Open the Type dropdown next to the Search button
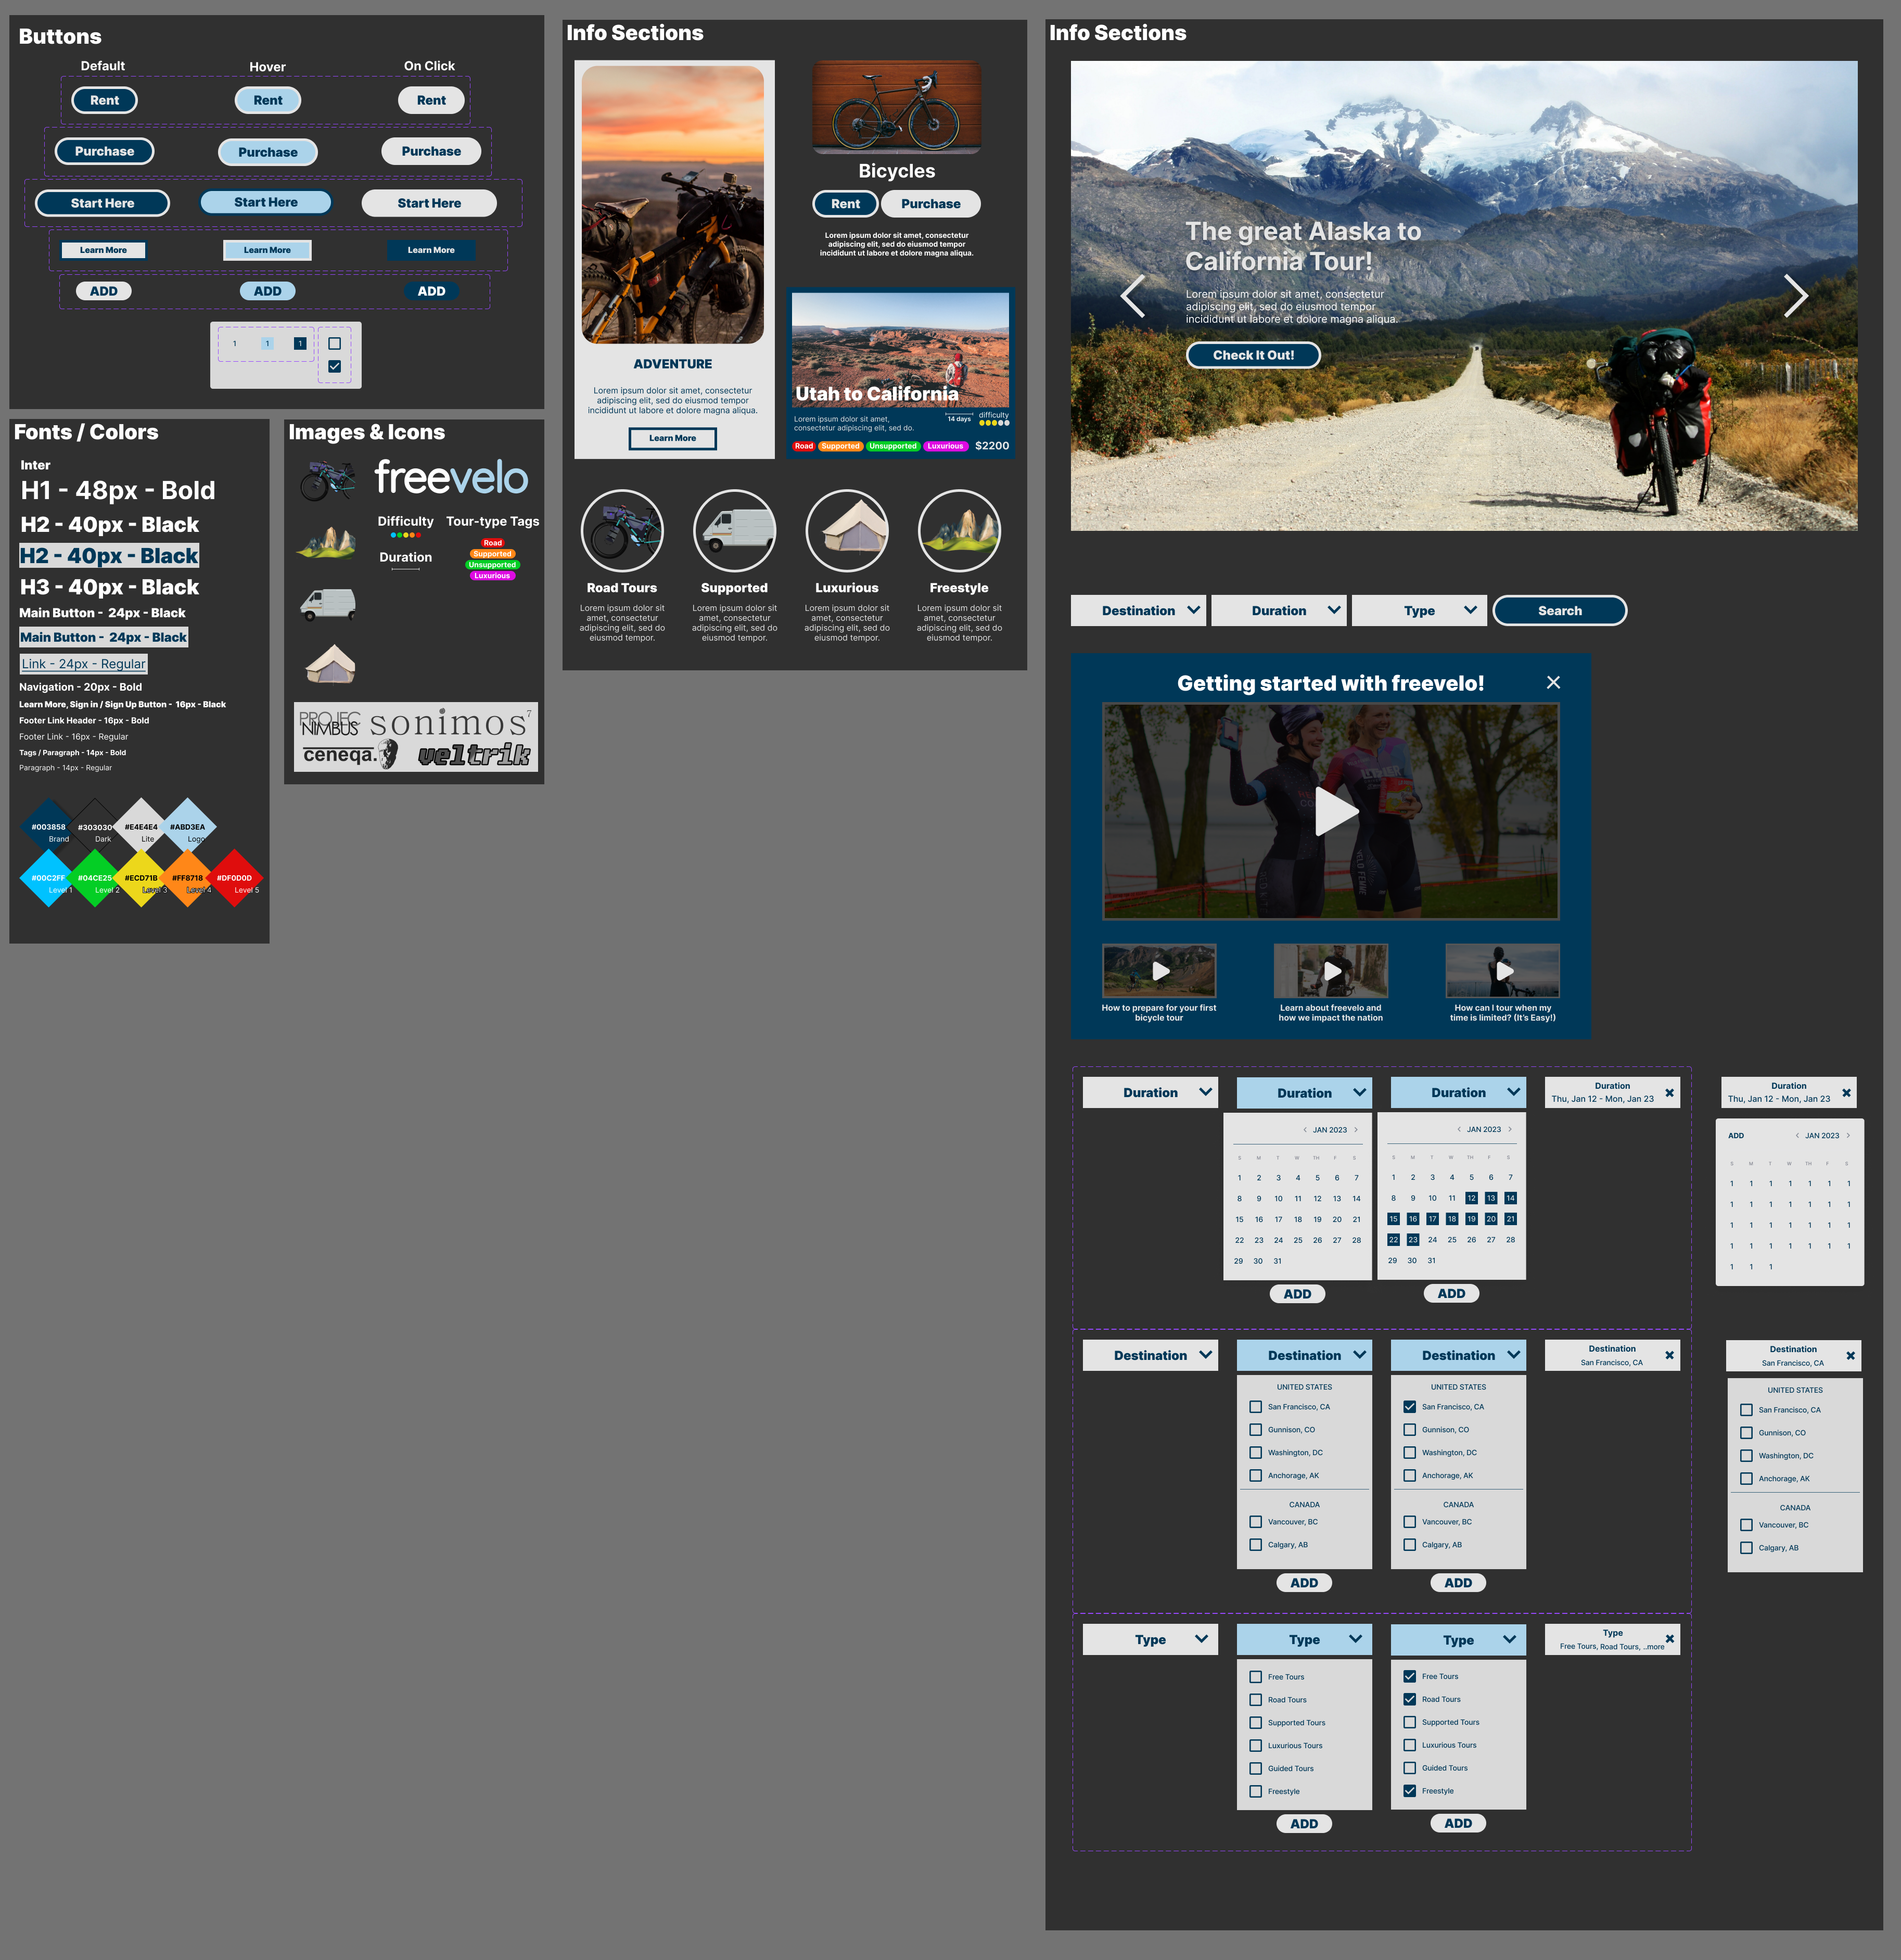 tap(1420, 611)
